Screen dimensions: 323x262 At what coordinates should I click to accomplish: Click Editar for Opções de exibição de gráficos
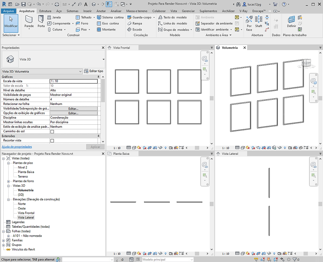tap(73, 113)
